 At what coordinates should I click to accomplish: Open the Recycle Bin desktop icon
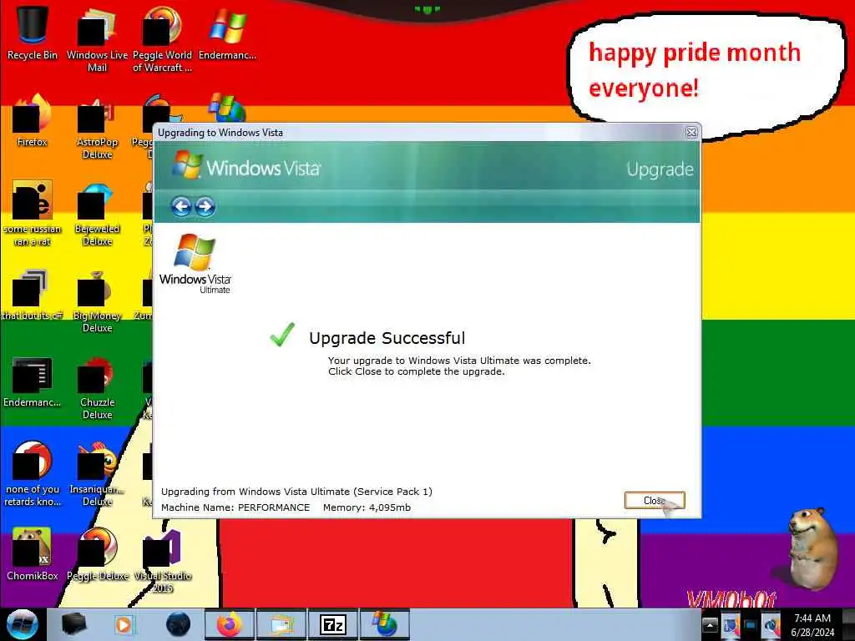pos(33,33)
